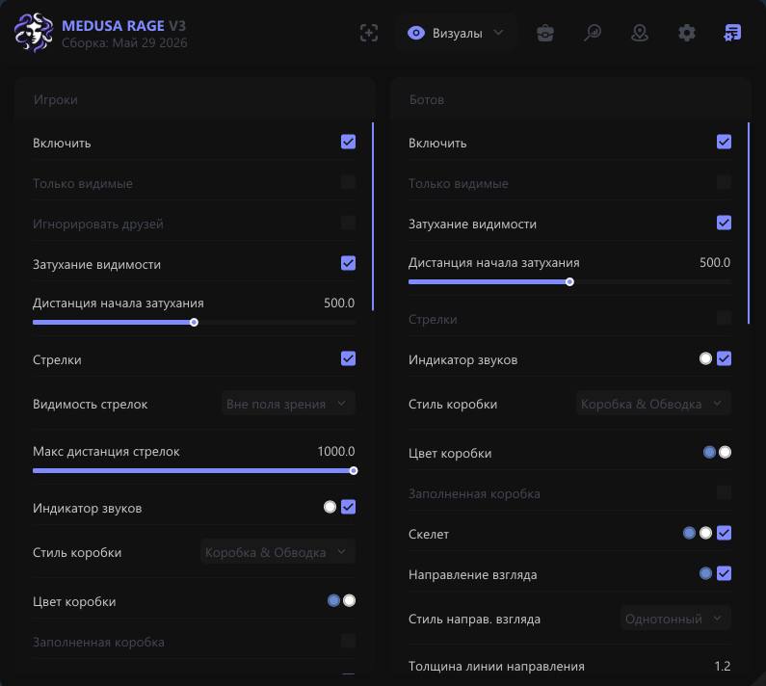The width and height of the screenshot is (766, 686).
Task: Adjust Дистанция начала затухания slider in Ботов
Action: 569,282
